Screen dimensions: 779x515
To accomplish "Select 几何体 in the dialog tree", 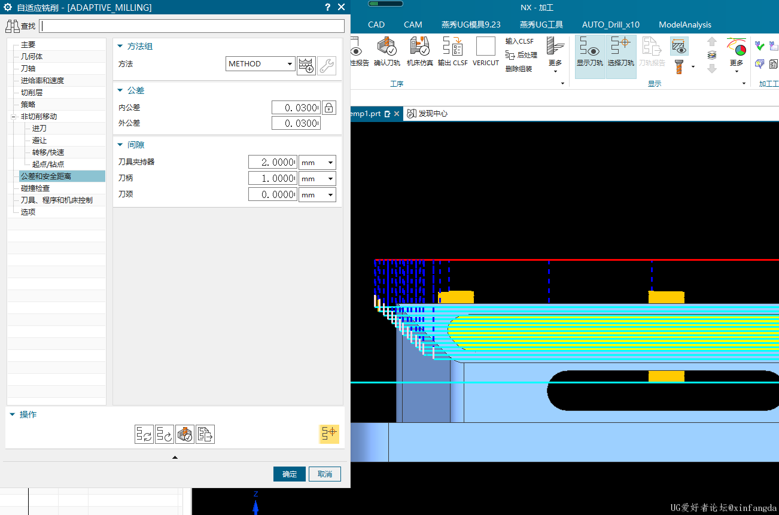I will coord(32,57).
